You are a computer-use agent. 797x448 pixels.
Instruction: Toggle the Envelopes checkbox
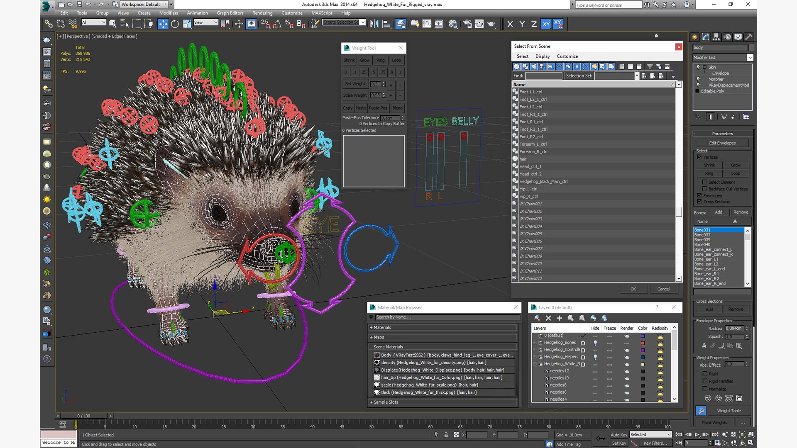[699, 195]
